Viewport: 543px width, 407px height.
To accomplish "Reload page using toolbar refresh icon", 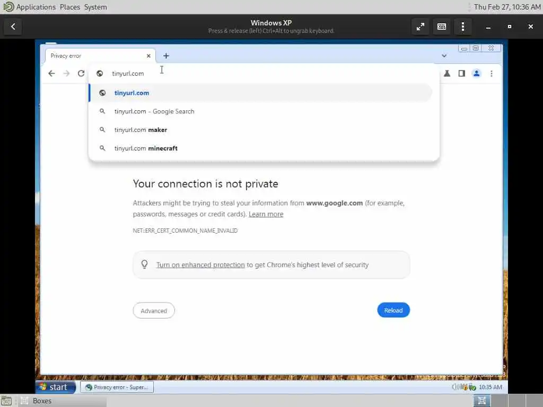I will [81, 73].
